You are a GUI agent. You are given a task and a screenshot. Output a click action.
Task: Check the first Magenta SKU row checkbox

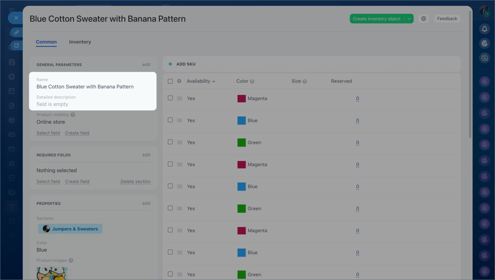pos(170,98)
